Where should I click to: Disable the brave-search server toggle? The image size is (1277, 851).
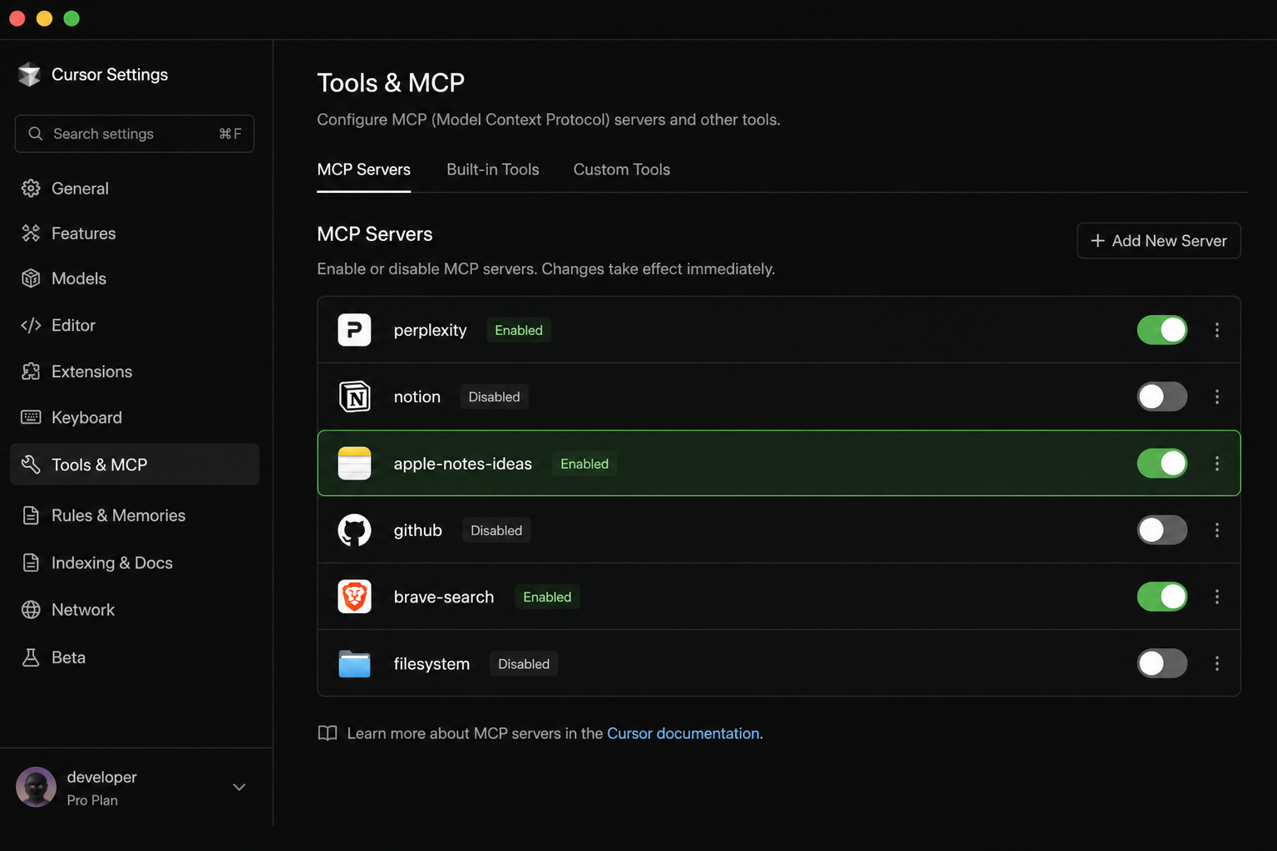(1162, 597)
